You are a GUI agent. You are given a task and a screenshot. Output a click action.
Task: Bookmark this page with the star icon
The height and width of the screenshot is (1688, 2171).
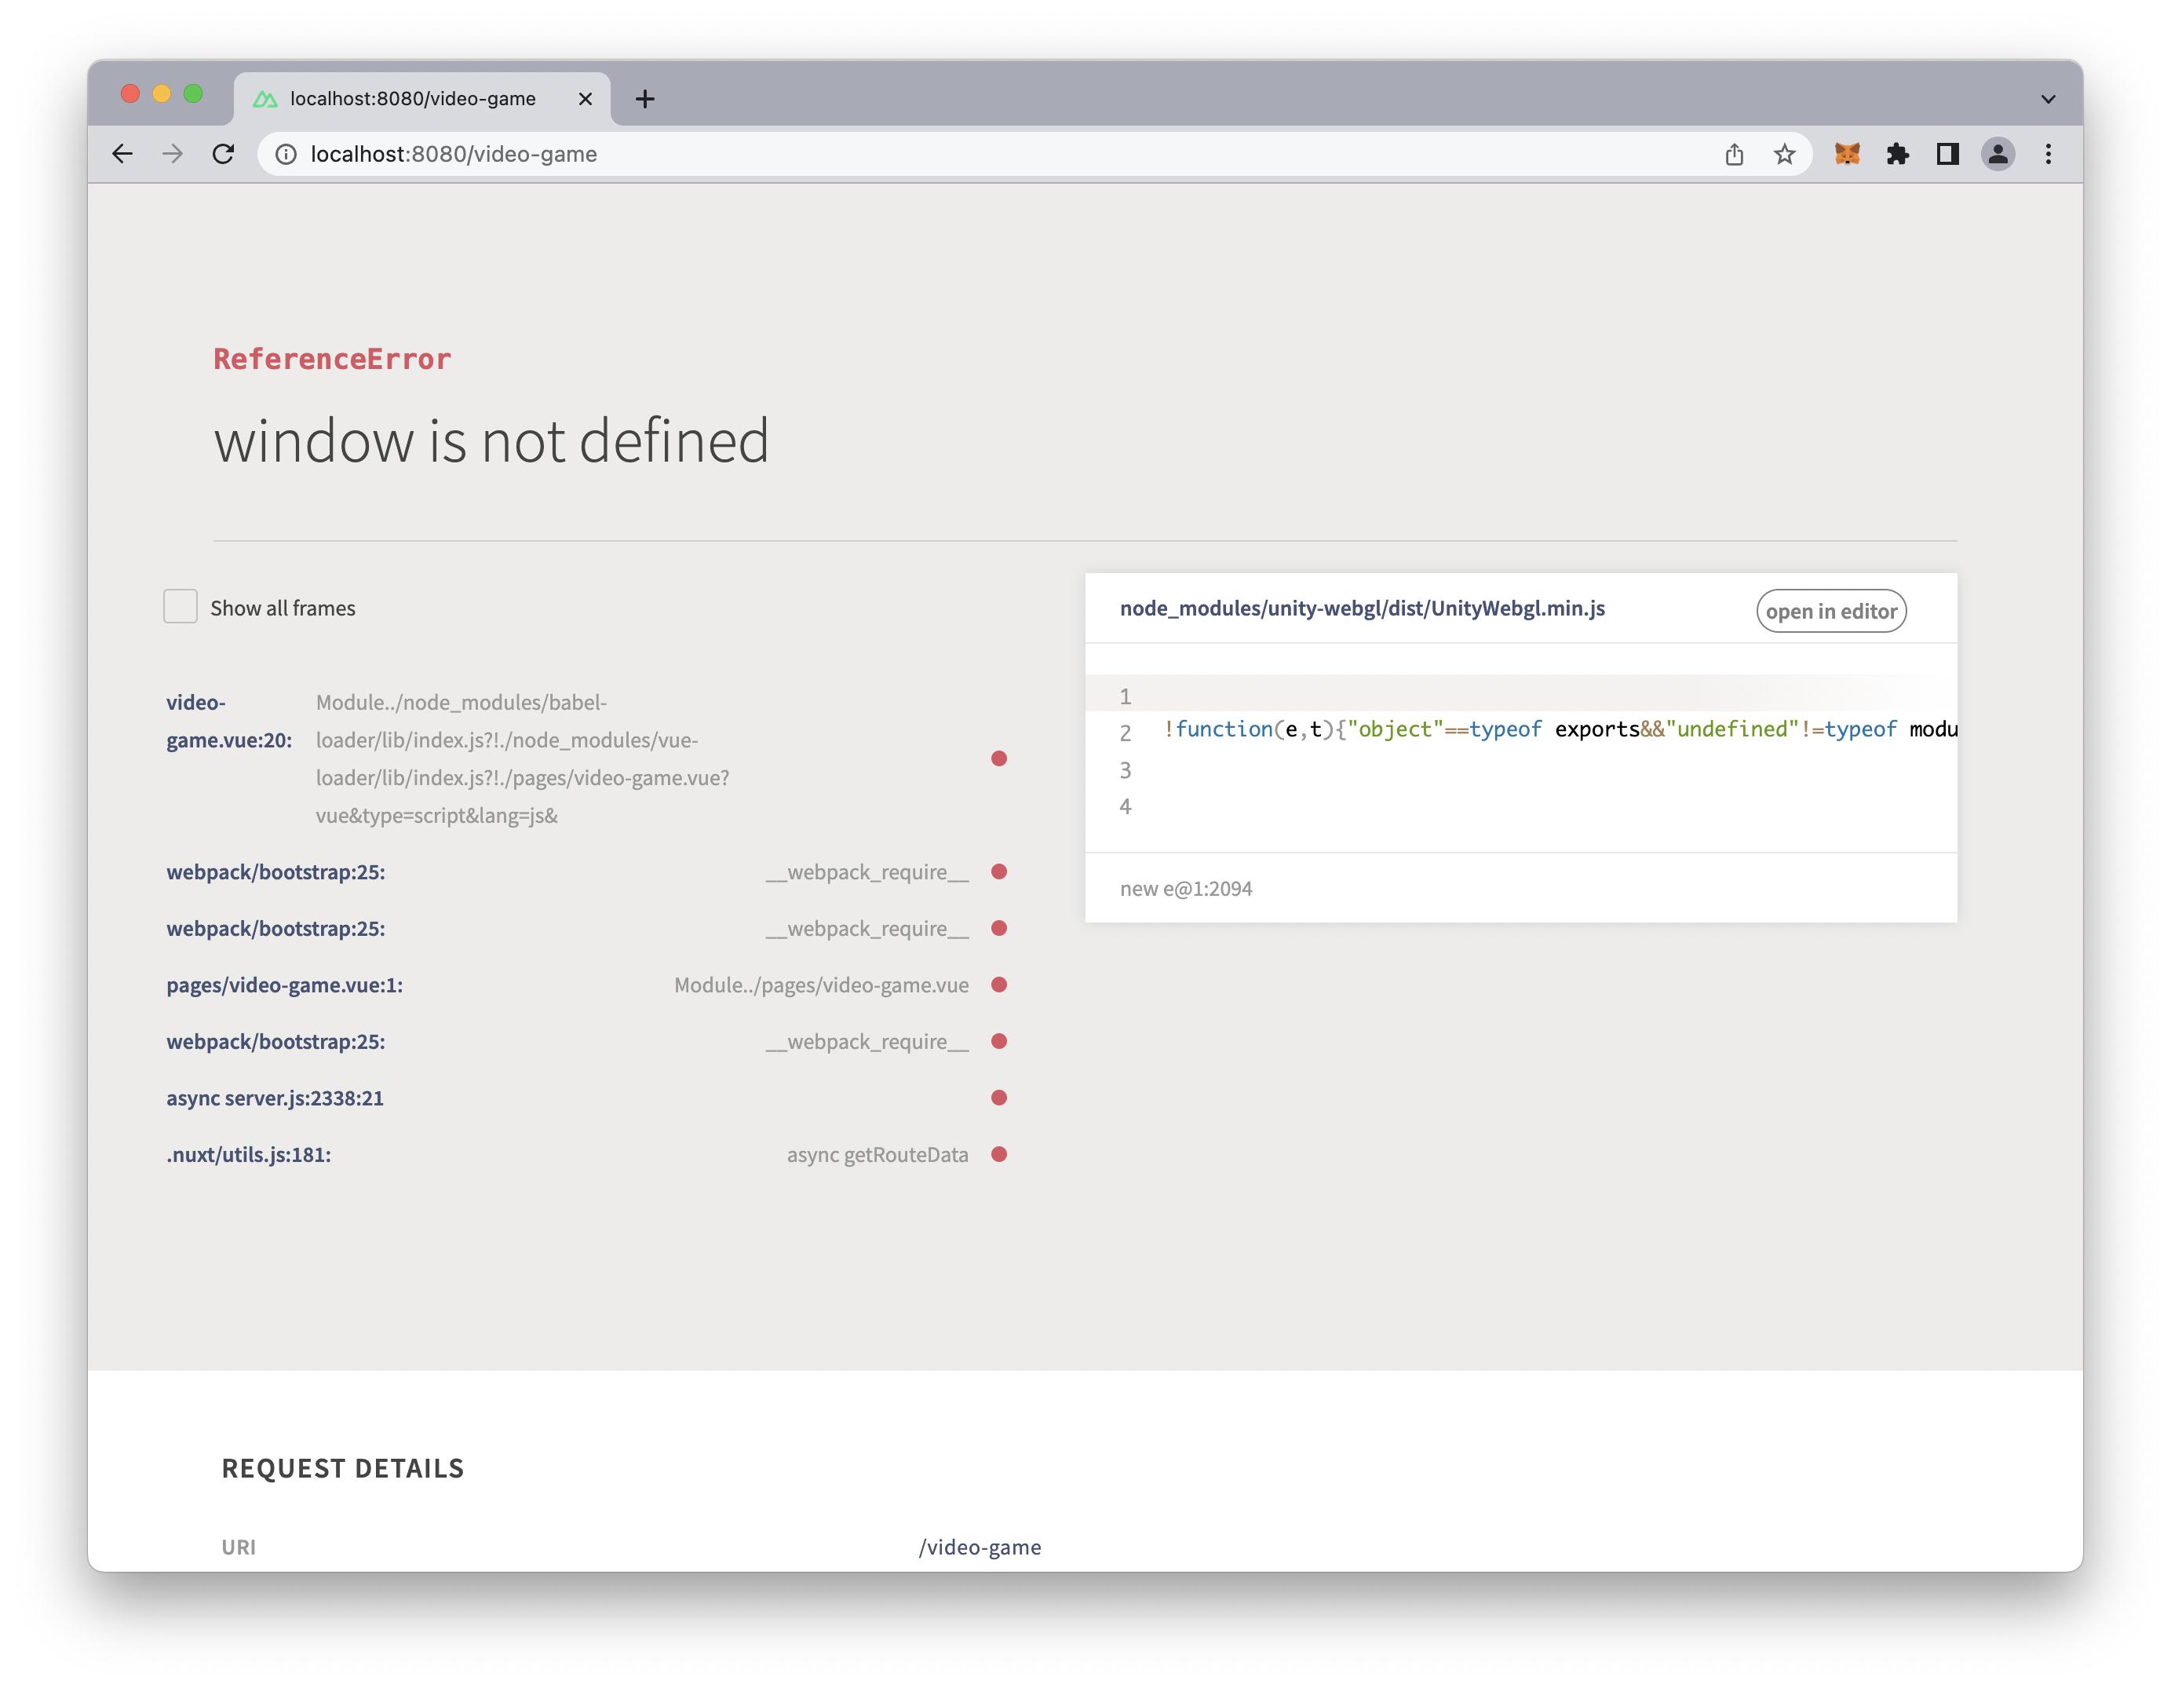coord(1784,154)
